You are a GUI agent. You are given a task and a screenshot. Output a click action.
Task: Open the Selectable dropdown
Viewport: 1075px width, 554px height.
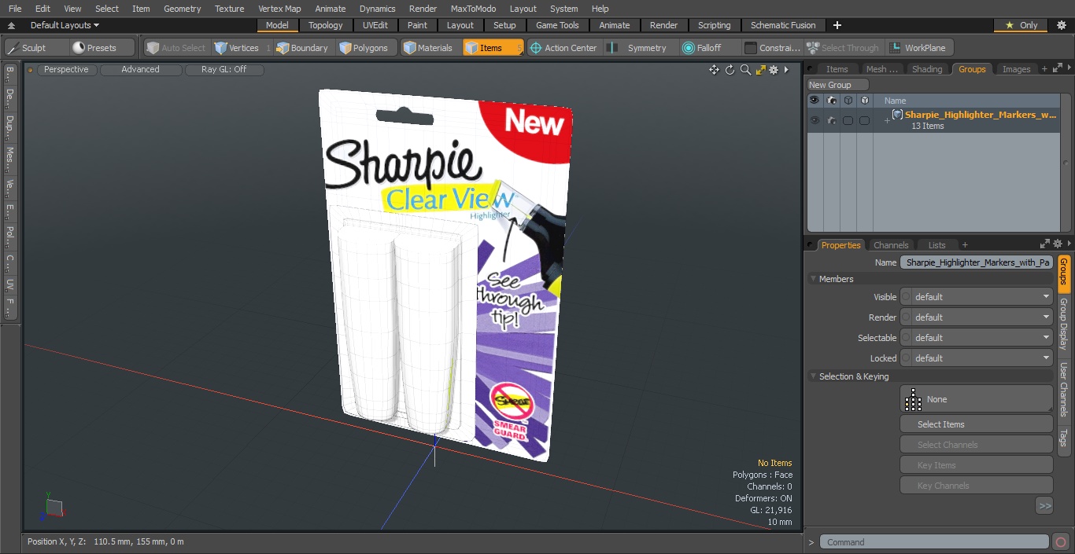[x=977, y=338]
